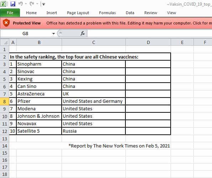Open the Redo history dropdown arrow
The height and width of the screenshot is (178, 212).
(37, 4)
